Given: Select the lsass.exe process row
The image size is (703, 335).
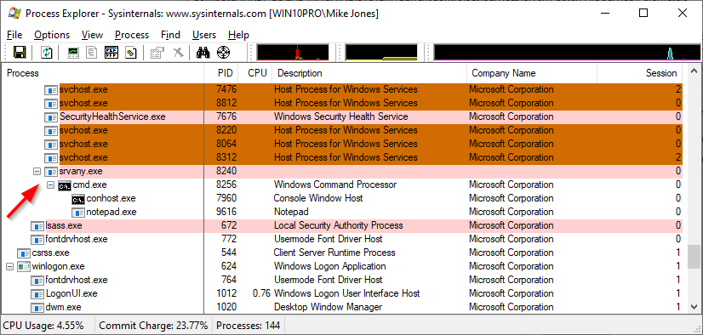Looking at the screenshot, I should click(x=341, y=225).
